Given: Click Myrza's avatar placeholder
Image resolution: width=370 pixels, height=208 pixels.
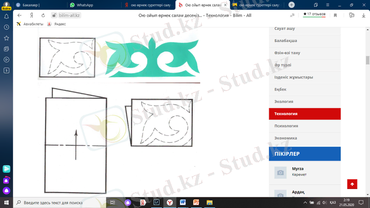Looking at the screenshot, I should [280, 172].
